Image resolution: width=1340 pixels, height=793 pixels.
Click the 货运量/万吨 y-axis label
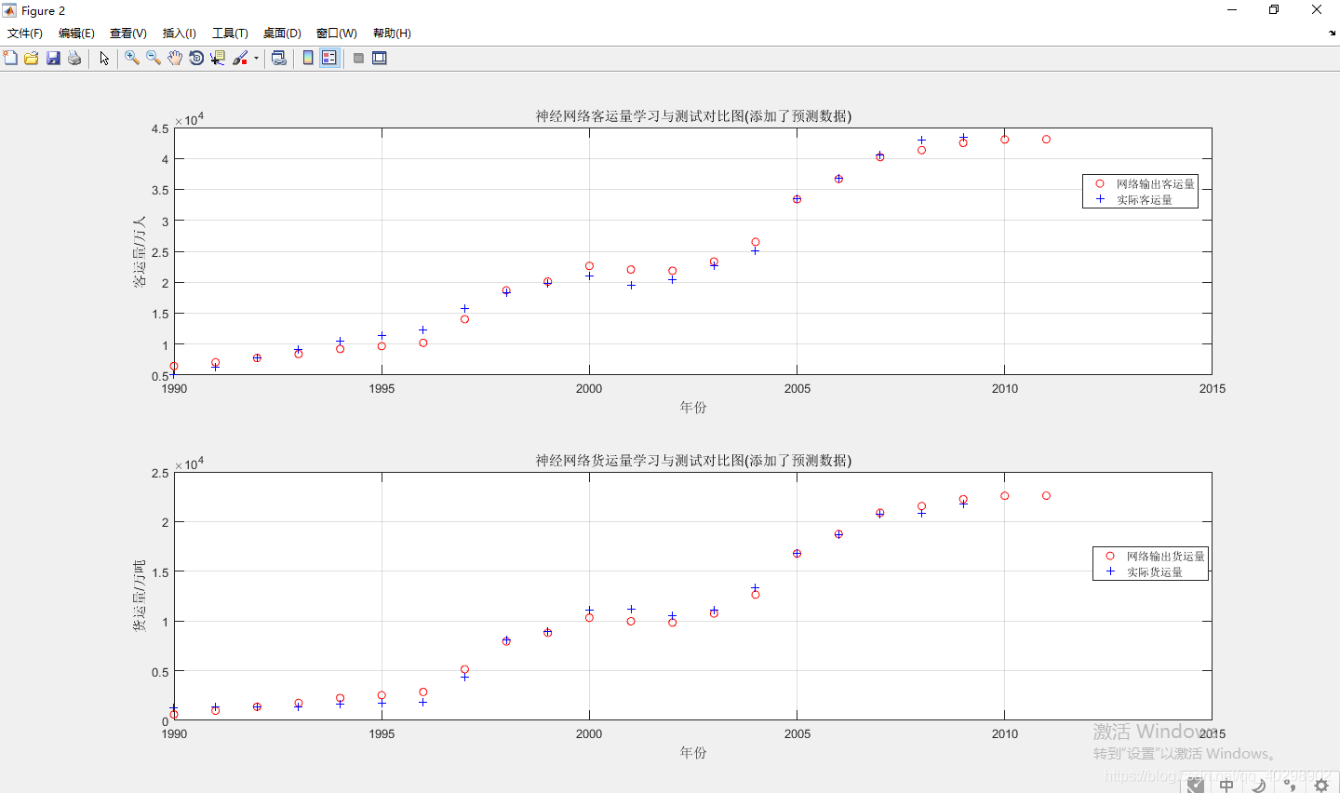coord(140,597)
